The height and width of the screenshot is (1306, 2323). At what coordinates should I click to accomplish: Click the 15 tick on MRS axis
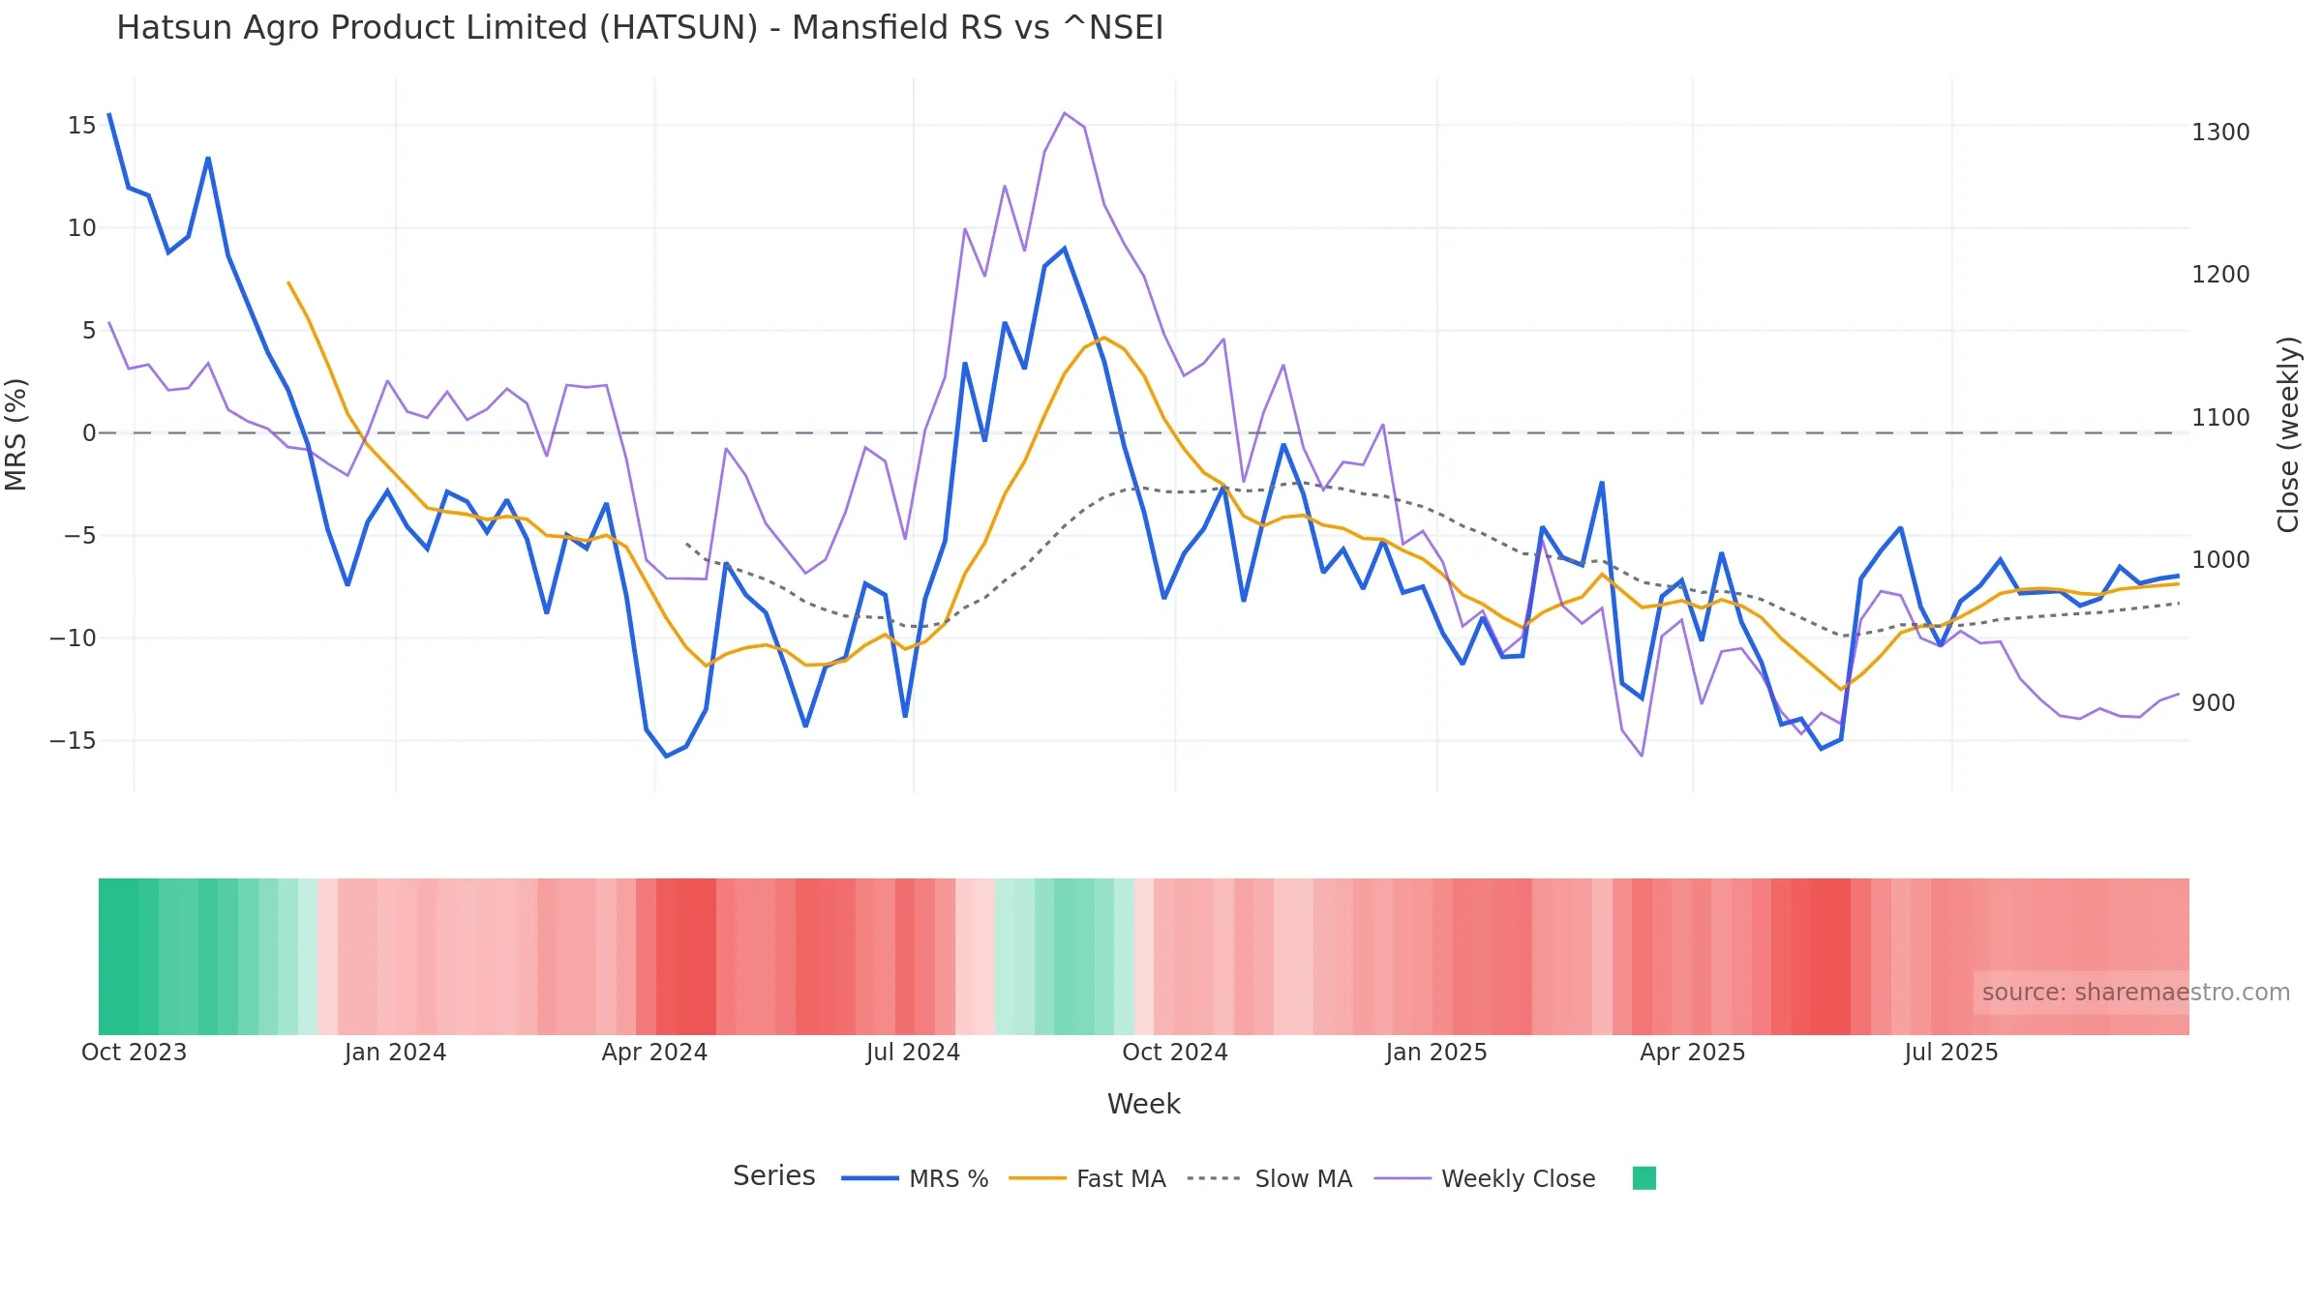pos(82,126)
